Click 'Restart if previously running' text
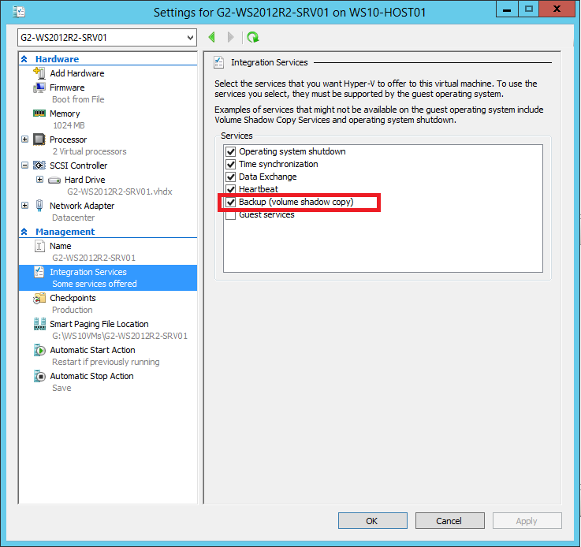Screen dimensions: 581x547 coord(106,362)
